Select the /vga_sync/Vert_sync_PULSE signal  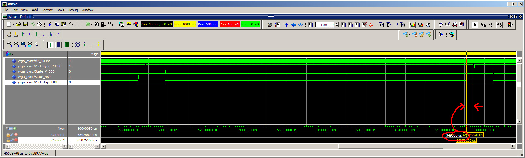(x=40, y=66)
